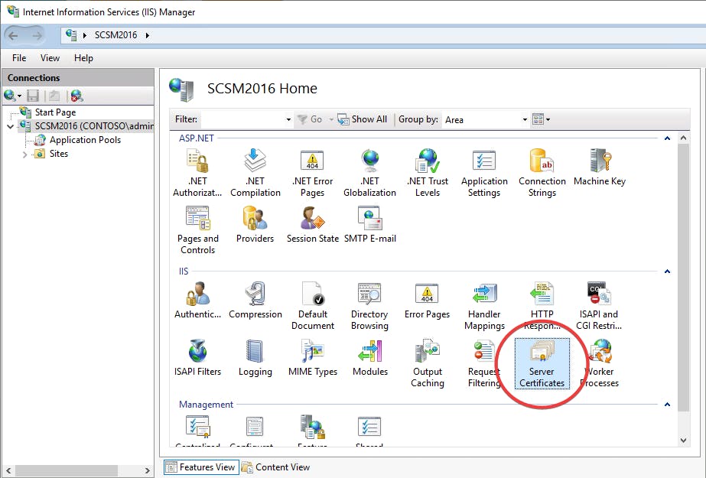Image resolution: width=706 pixels, height=478 pixels.
Task: Open Session State feature
Action: (x=313, y=225)
